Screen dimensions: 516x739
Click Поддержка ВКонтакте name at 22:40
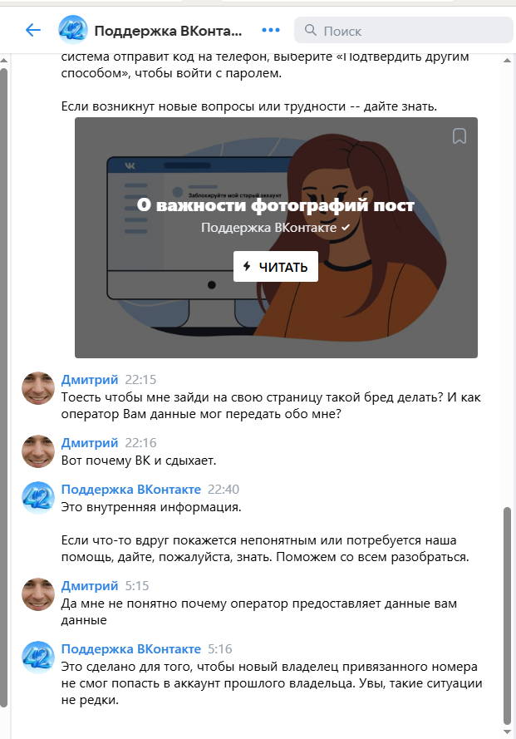coord(131,490)
